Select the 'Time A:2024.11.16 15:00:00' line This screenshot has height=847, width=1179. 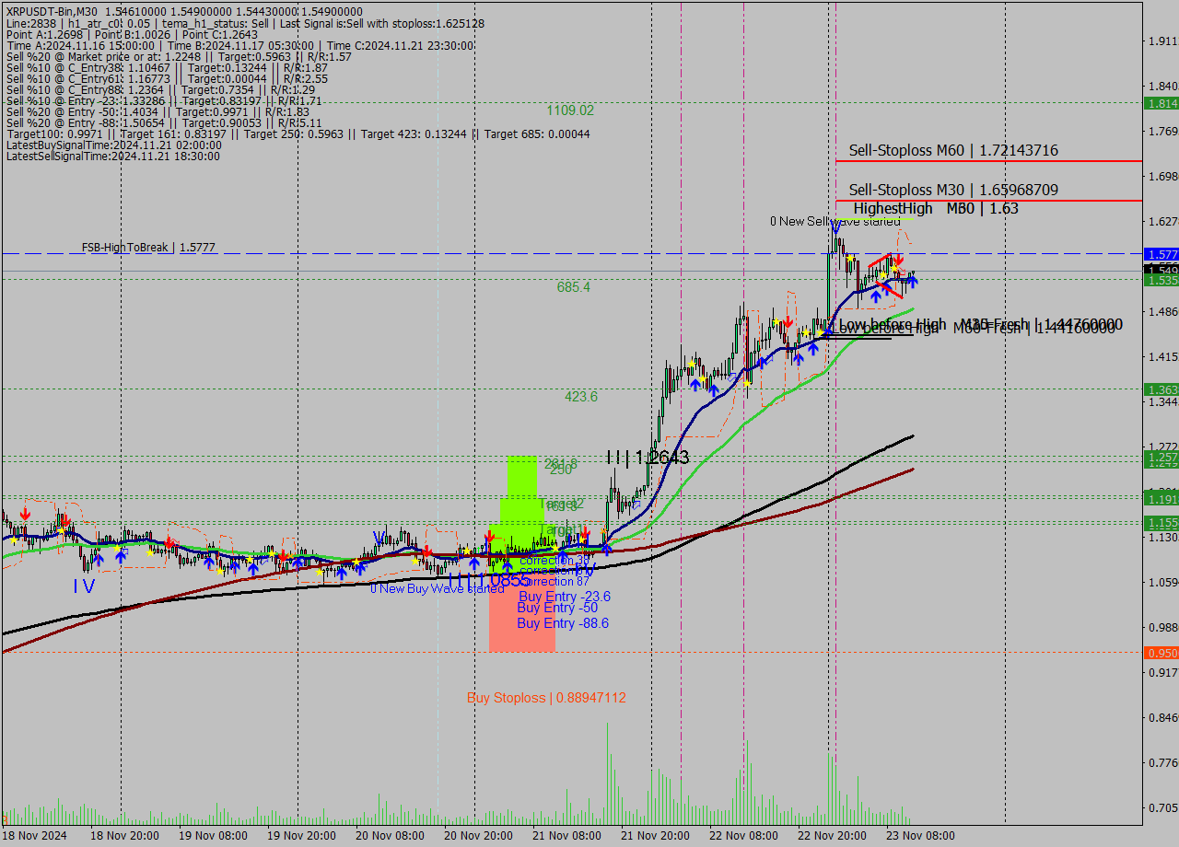coord(239,45)
